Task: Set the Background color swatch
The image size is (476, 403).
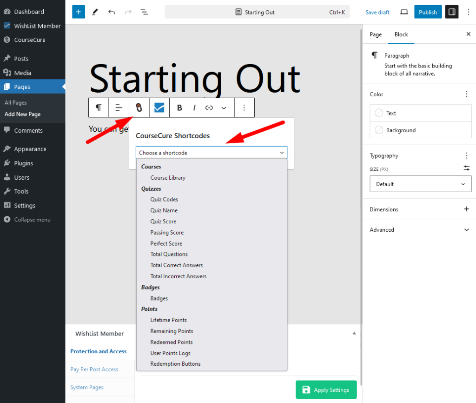Action: point(420,130)
